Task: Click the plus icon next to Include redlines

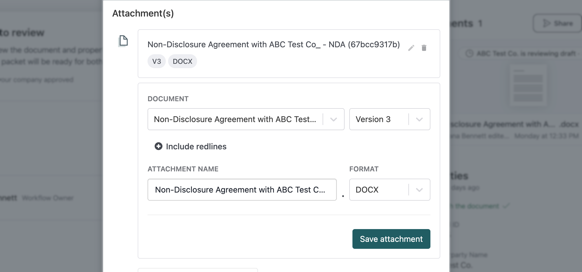Action: click(x=159, y=146)
